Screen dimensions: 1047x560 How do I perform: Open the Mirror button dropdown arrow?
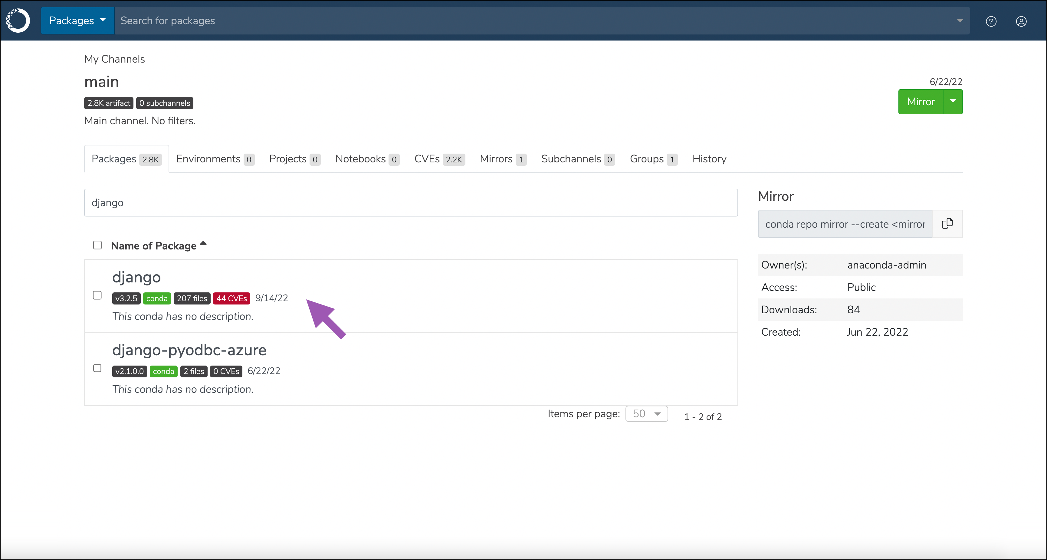pos(953,102)
